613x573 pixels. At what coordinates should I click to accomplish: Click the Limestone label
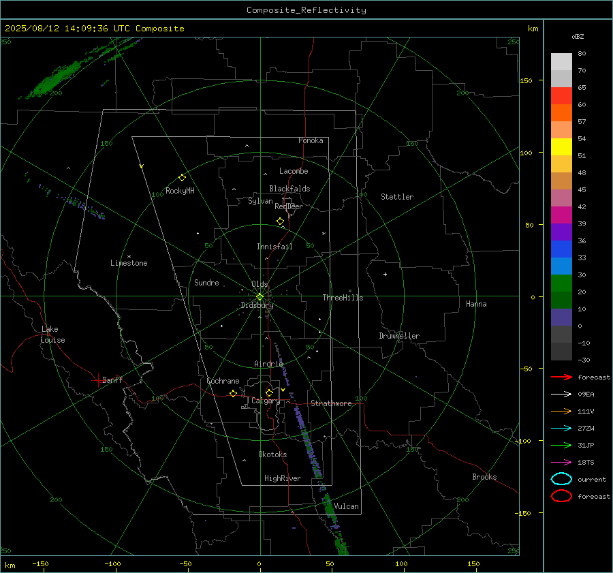point(129,263)
